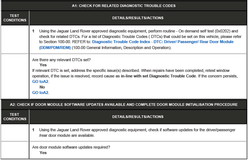Select the 'Yes' answer in the A2 section
The image size is (248, 160).
[x=43, y=153]
